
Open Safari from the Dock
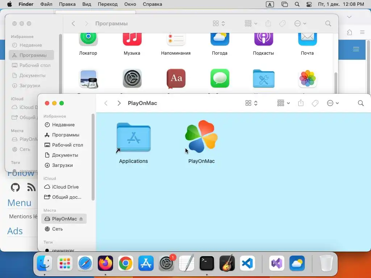[x=85, y=263]
